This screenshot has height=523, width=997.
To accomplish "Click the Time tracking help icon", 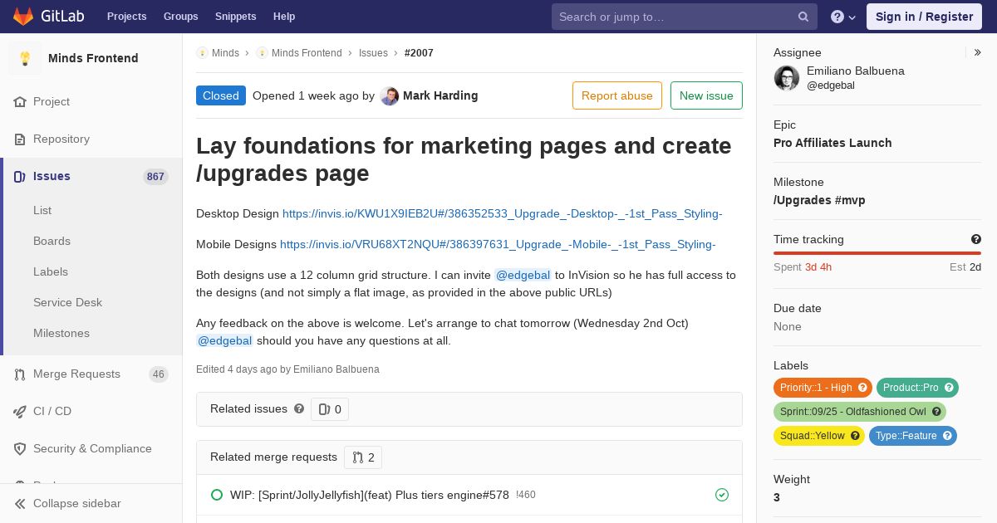I will tap(976, 239).
